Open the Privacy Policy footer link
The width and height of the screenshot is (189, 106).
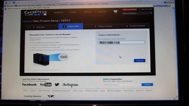[128, 91]
